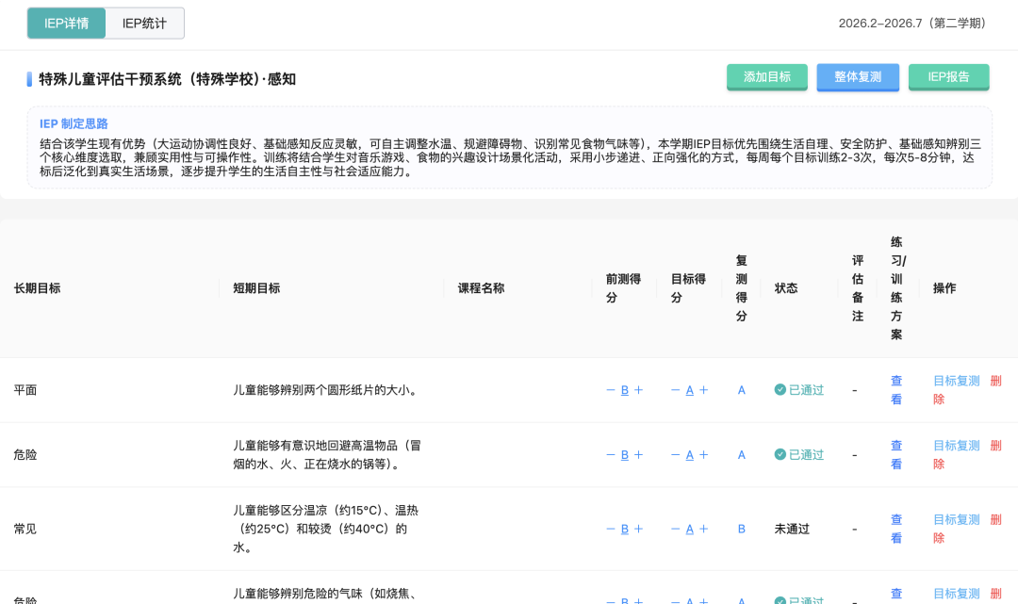
Task: Click the title 特殊儿童评估干预系统（特殊学校）·感知
Action: tap(168, 79)
